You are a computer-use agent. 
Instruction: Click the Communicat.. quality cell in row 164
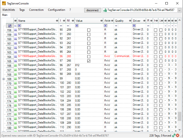[122, 56]
